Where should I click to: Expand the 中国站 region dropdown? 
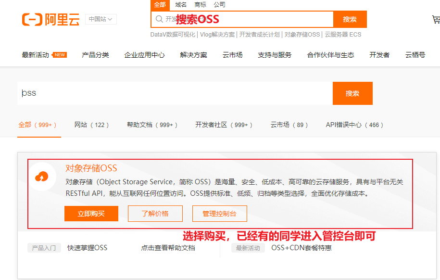point(101,19)
